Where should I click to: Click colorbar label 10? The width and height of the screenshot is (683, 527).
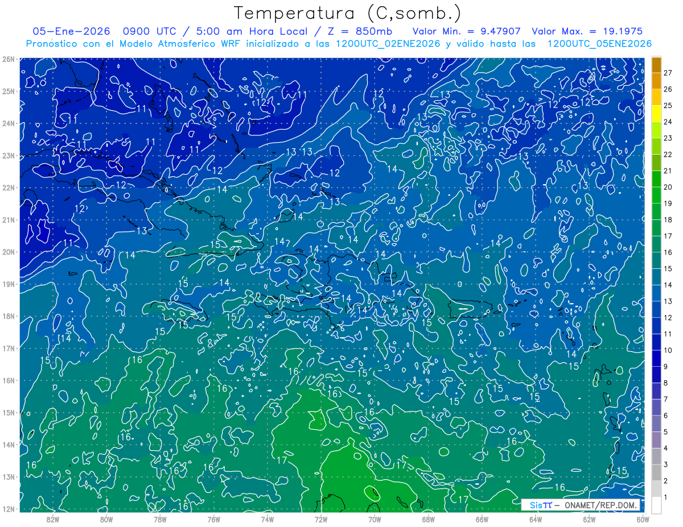668,350
